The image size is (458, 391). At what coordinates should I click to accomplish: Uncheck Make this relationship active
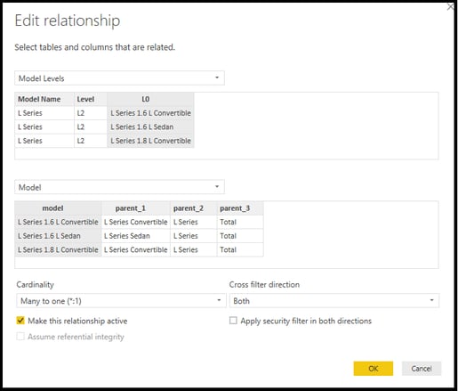(20, 321)
